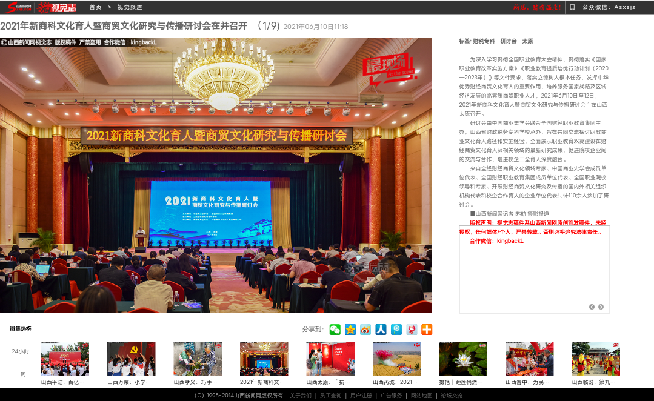Select the 24小时 hot gallery tab

pos(20,351)
